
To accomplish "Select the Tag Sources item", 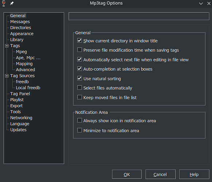I will tap(23, 76).
